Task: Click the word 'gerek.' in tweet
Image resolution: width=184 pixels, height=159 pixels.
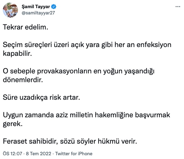Action: pos(13,124)
